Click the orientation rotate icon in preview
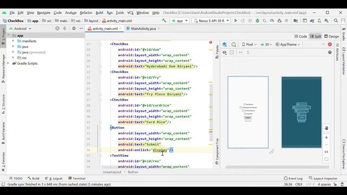This screenshot has width=347, height=195. [x=234, y=44]
